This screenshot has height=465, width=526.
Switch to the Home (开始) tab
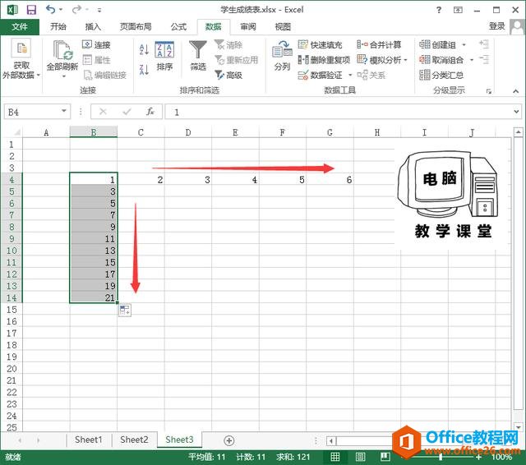(x=58, y=27)
